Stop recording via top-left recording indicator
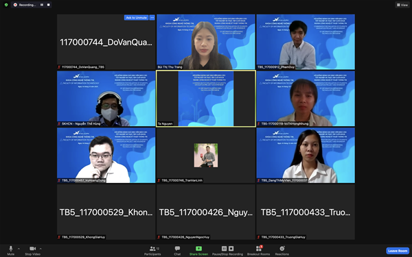Image resolution: width=412 pixels, height=257 pixels. pos(48,5)
